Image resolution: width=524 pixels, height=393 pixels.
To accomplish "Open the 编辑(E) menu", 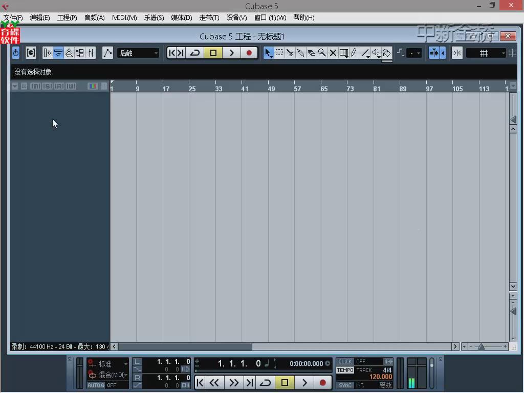I will 40,18.
